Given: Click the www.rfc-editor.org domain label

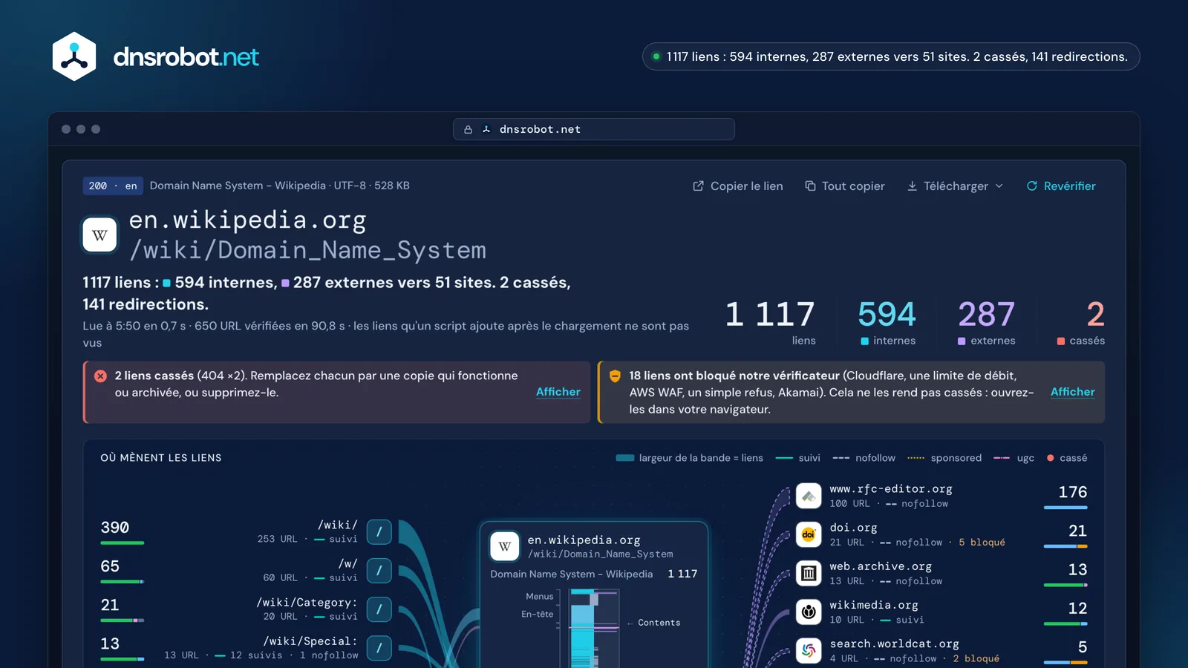Looking at the screenshot, I should point(891,489).
